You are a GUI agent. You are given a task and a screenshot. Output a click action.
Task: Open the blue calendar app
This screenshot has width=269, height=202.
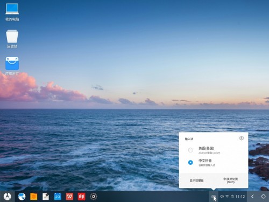click(x=58, y=197)
